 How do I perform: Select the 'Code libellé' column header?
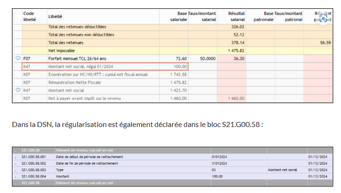[x=29, y=17]
